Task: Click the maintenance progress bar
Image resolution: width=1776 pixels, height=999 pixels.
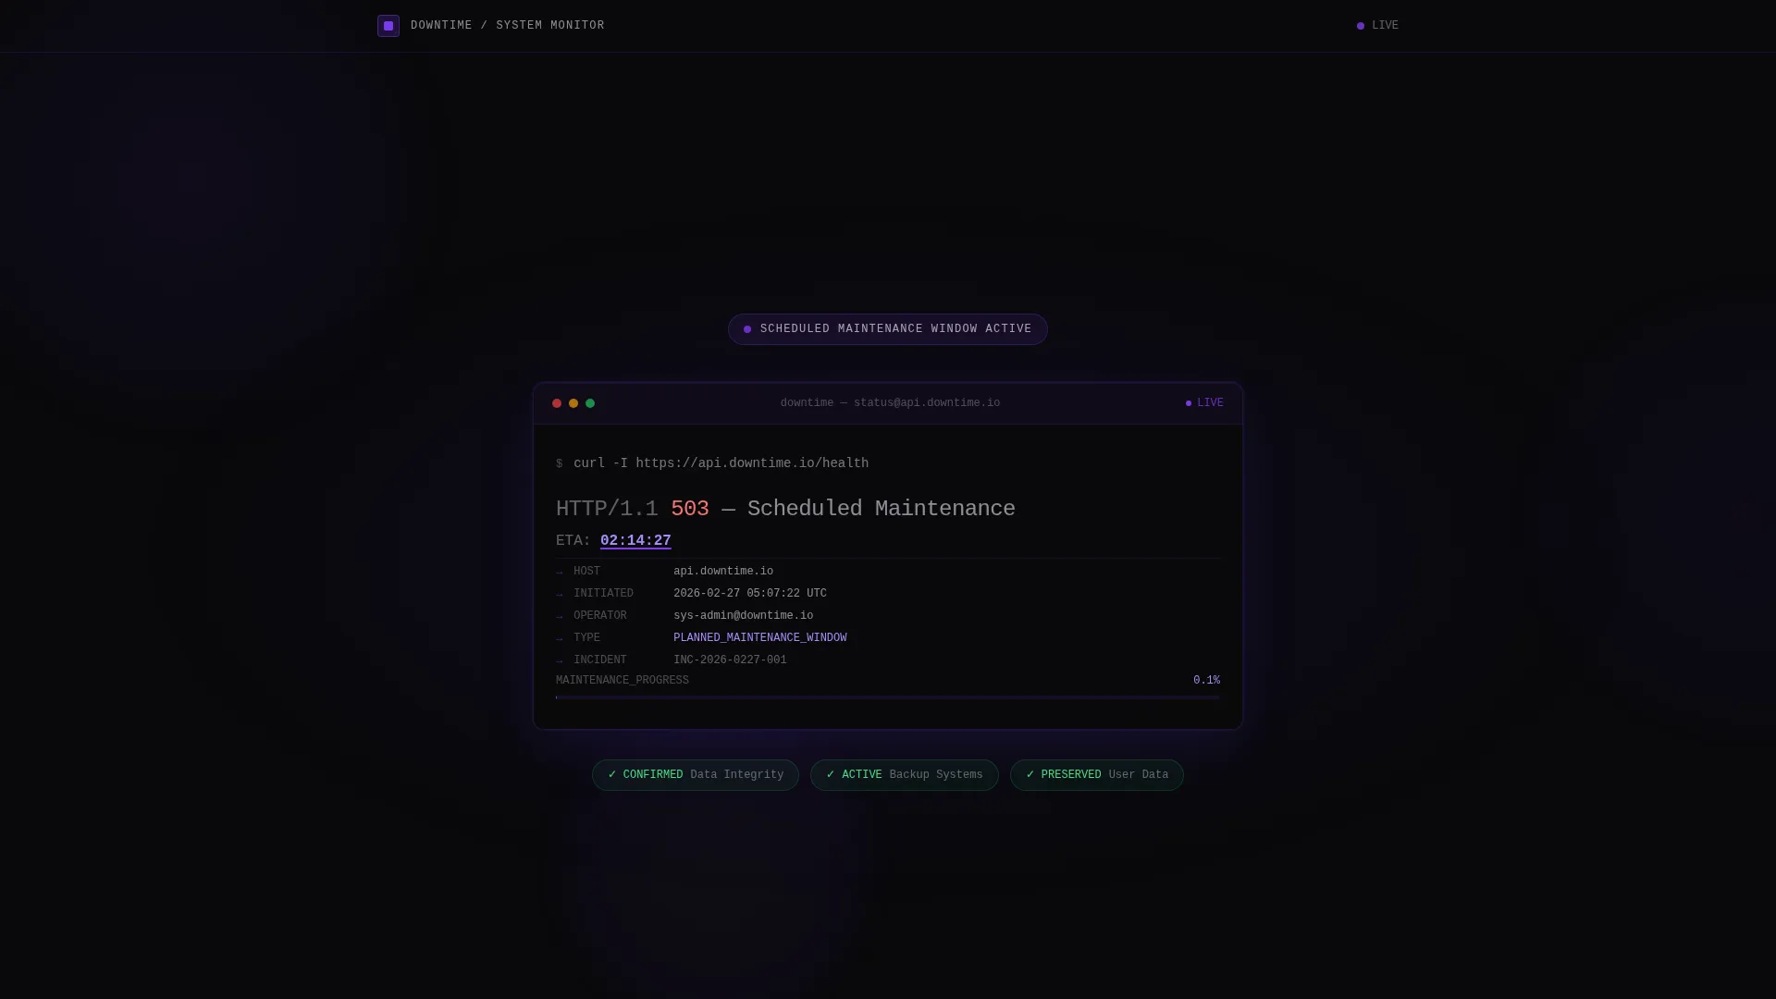Action: point(888,697)
